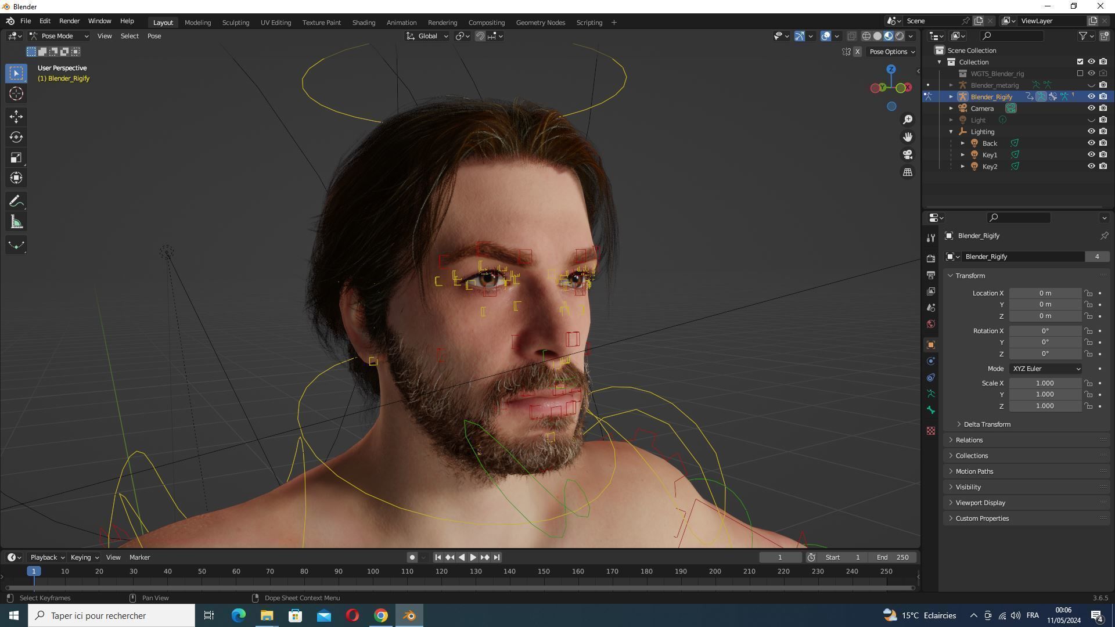The width and height of the screenshot is (1115, 627).
Task: Select the Annotate tool
Action: coord(16,201)
